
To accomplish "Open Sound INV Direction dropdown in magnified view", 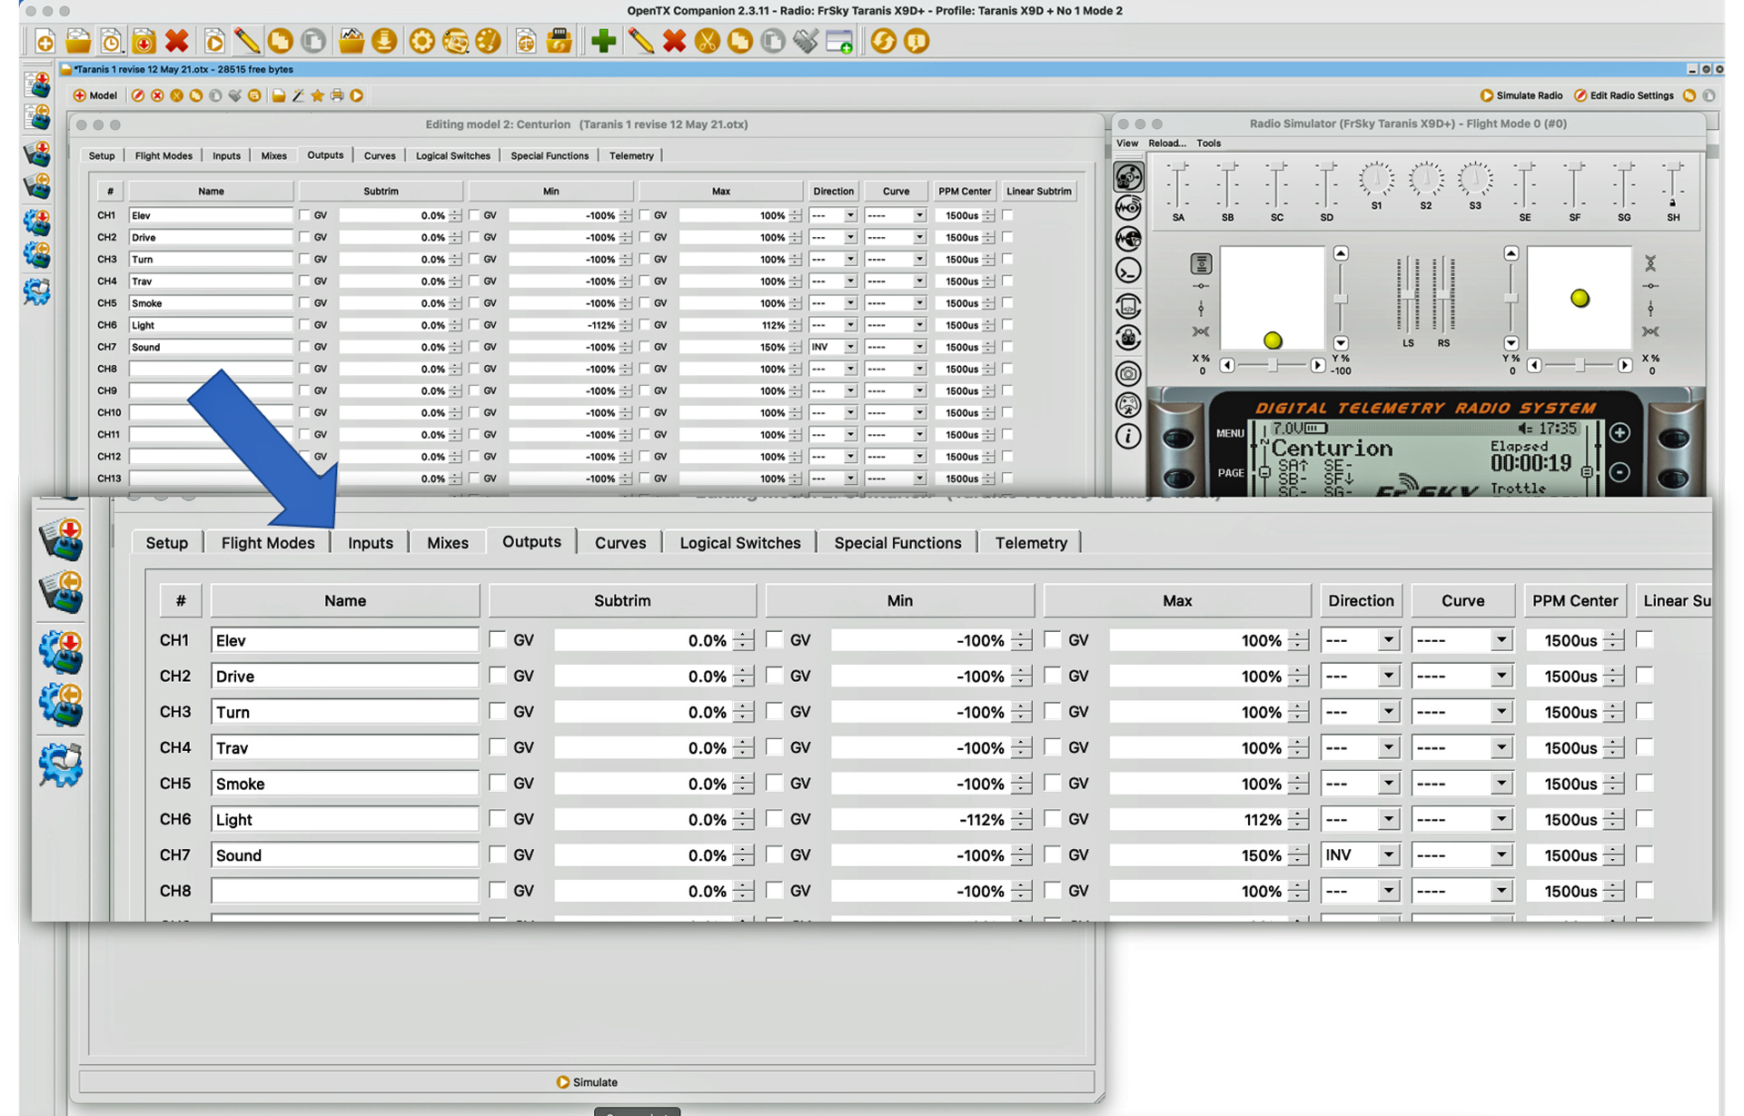I will 1361,854.
